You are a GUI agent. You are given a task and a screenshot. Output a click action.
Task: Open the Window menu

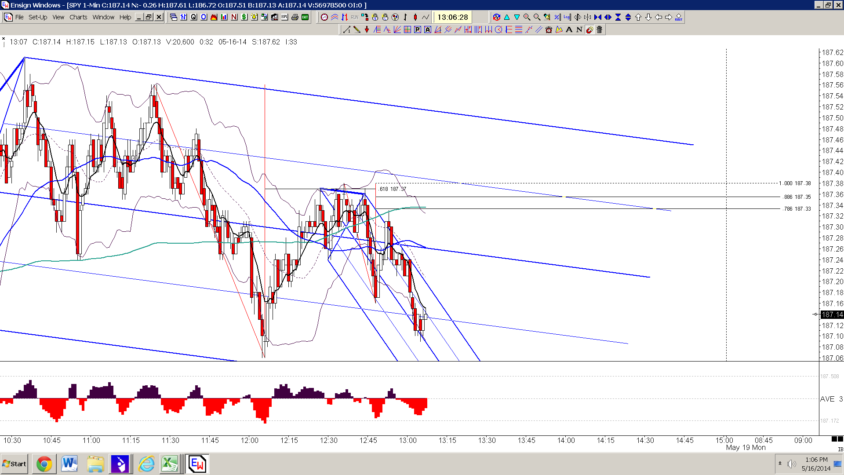click(x=103, y=17)
